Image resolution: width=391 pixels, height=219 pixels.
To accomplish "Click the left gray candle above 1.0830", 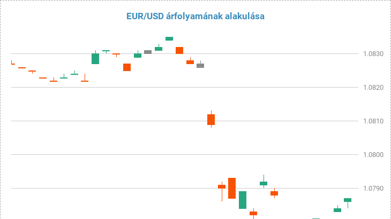I will (148, 52).
